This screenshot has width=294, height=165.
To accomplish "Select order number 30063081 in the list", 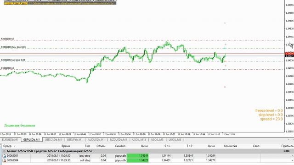I will point(12,156).
